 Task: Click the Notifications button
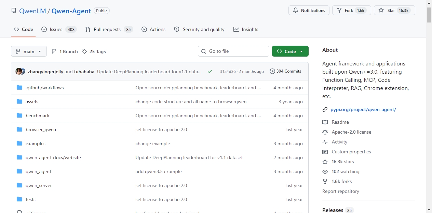click(309, 11)
